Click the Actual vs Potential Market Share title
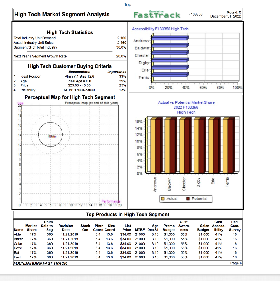Screen dimensions: 280x281 click(186, 103)
